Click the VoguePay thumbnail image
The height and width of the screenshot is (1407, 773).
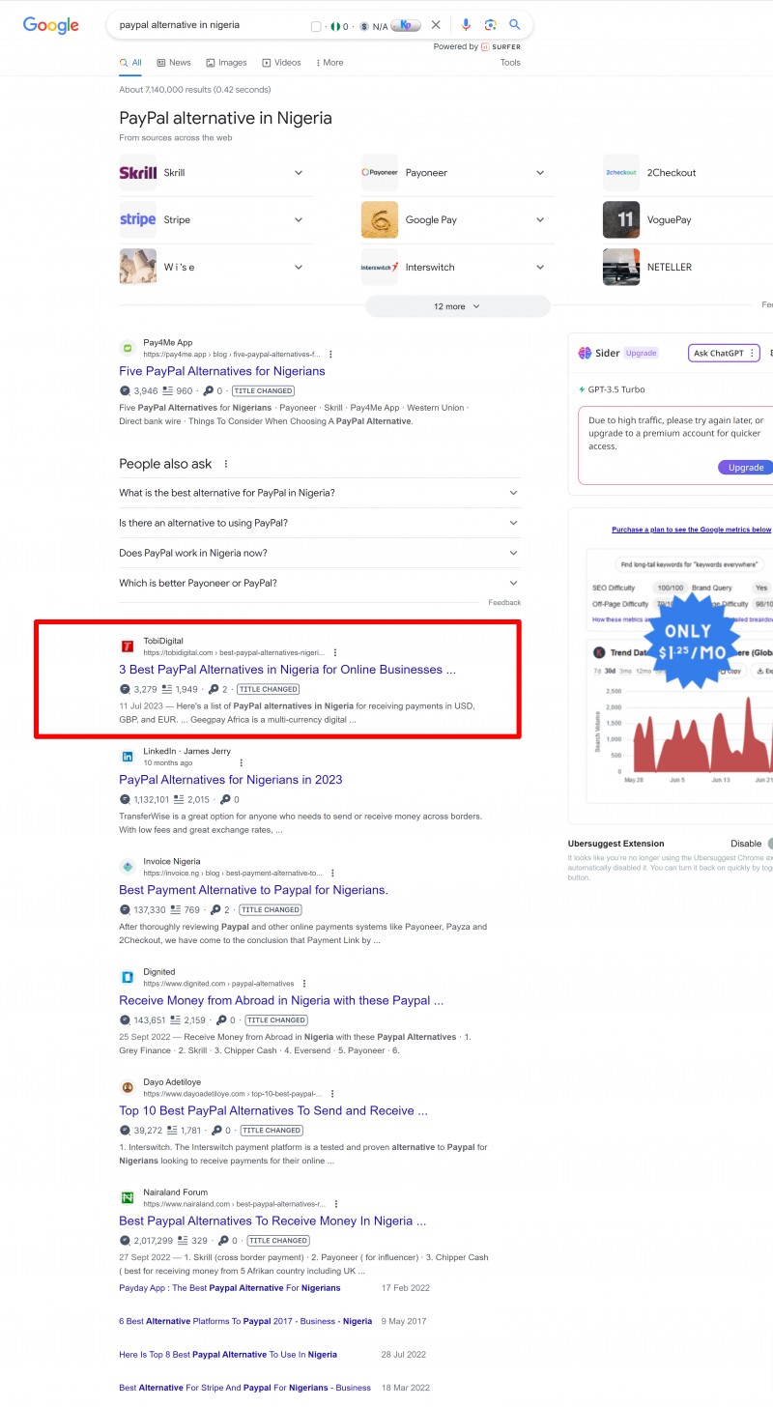[x=621, y=219]
